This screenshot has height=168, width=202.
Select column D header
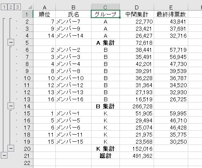tap(137, 7)
